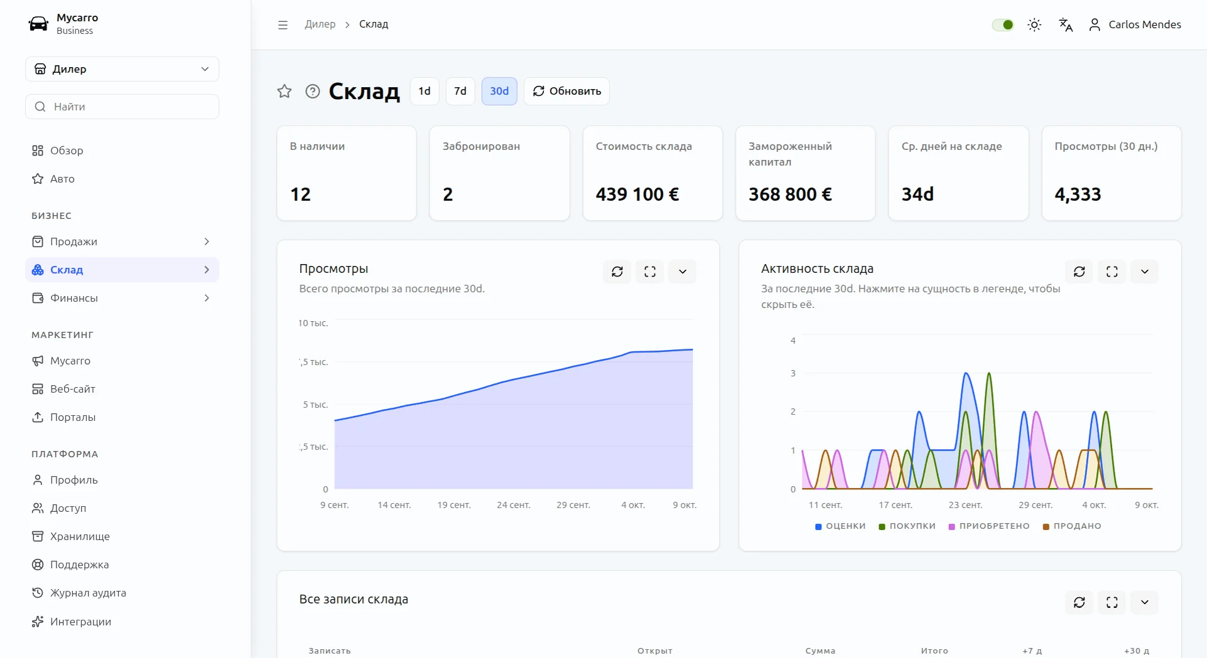
Task: Switch theme with the sun icon
Action: point(1034,25)
